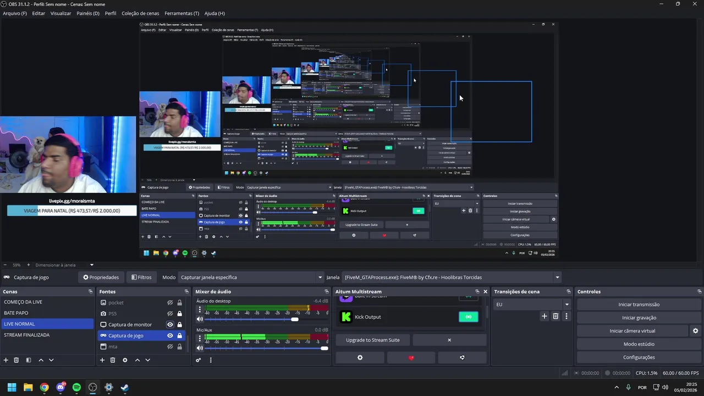
Task: Unlock the Captura de monitor source
Action: tap(179, 324)
